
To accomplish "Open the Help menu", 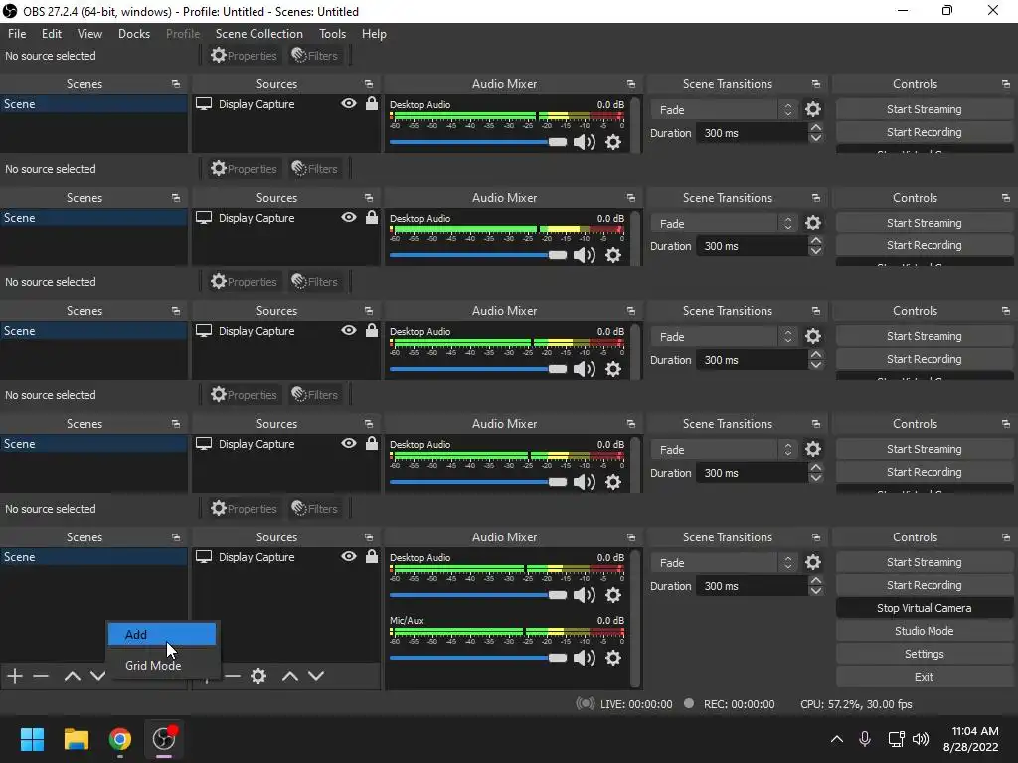I will click(374, 34).
